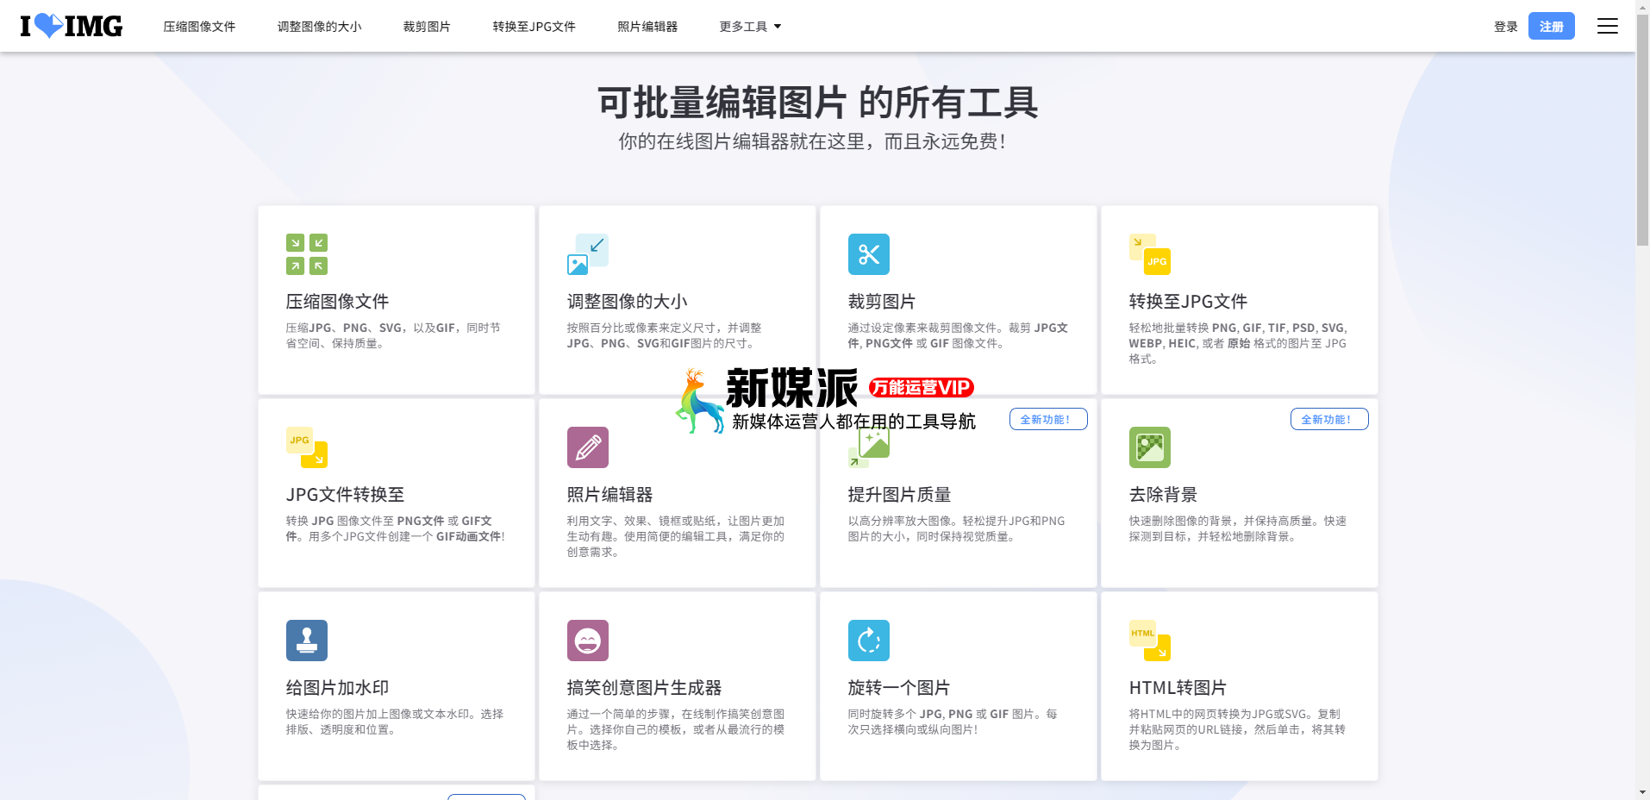Select 转换至JPG文件 in the top navigation
The height and width of the screenshot is (800, 1650).
pyautogui.click(x=534, y=27)
